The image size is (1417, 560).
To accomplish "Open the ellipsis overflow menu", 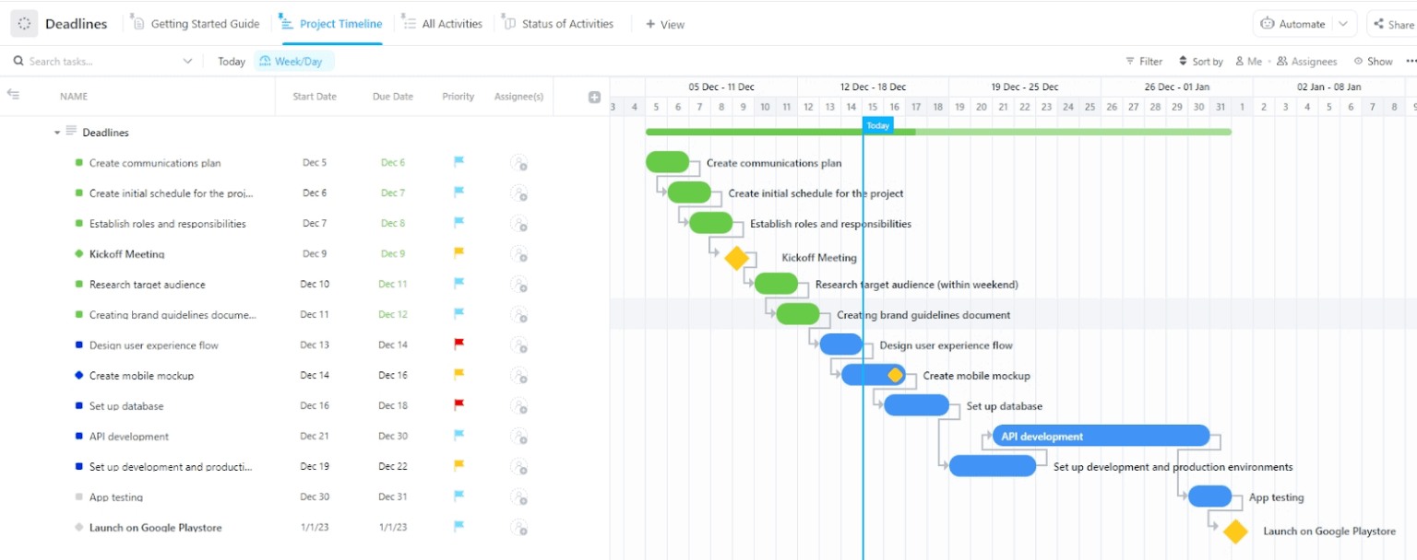I will pyautogui.click(x=1412, y=61).
